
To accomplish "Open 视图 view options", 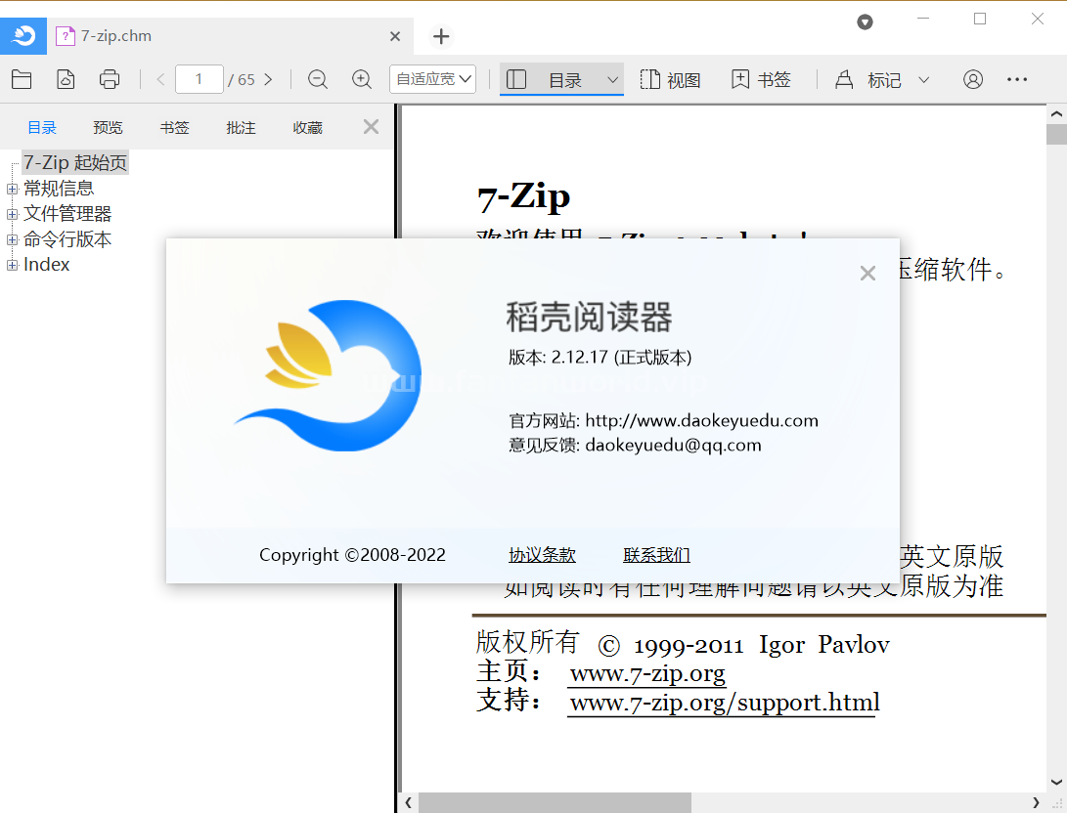I will click(670, 79).
